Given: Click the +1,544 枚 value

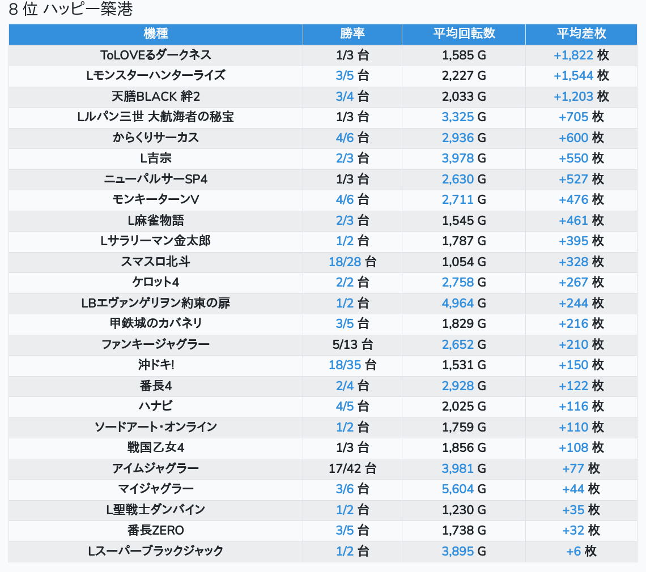Looking at the screenshot, I should [581, 76].
